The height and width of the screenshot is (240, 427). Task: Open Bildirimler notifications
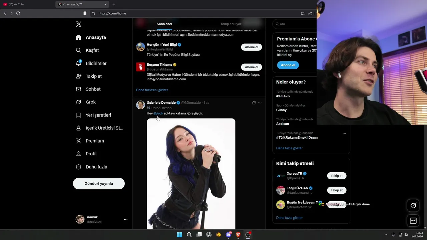pyautogui.click(x=91, y=63)
